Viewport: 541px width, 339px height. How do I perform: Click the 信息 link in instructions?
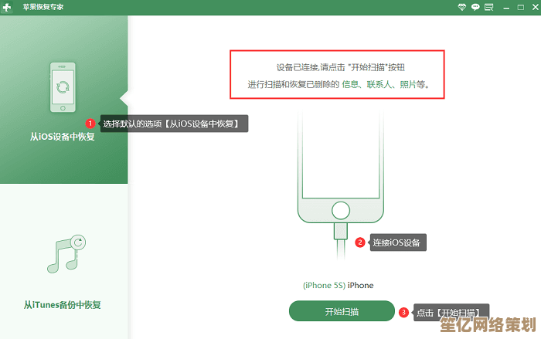(350, 84)
